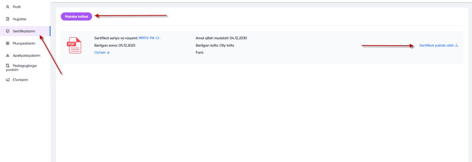Select the Malaka toifasi tab
This screenshot has height=162, width=472.
(x=76, y=17)
